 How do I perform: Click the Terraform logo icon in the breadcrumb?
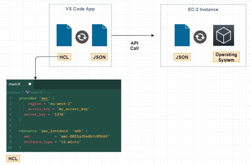(27, 92)
